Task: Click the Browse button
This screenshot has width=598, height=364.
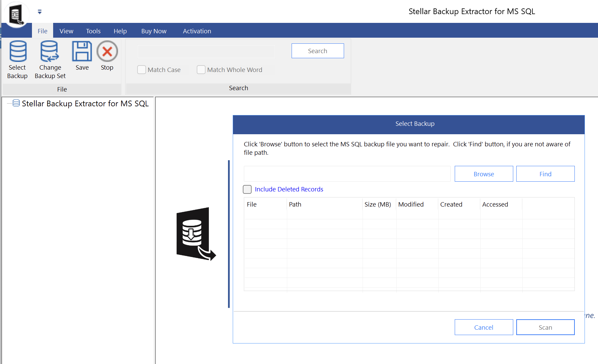Action: [484, 174]
